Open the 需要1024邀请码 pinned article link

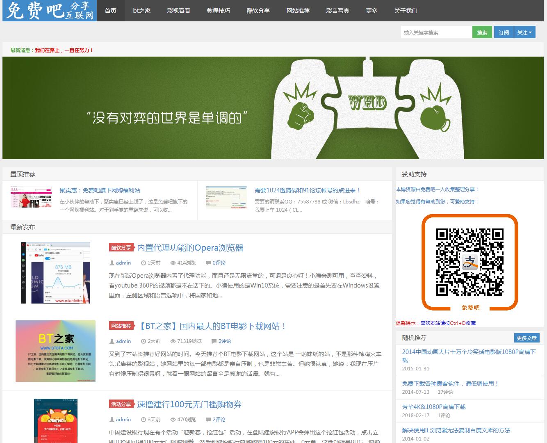(x=308, y=190)
